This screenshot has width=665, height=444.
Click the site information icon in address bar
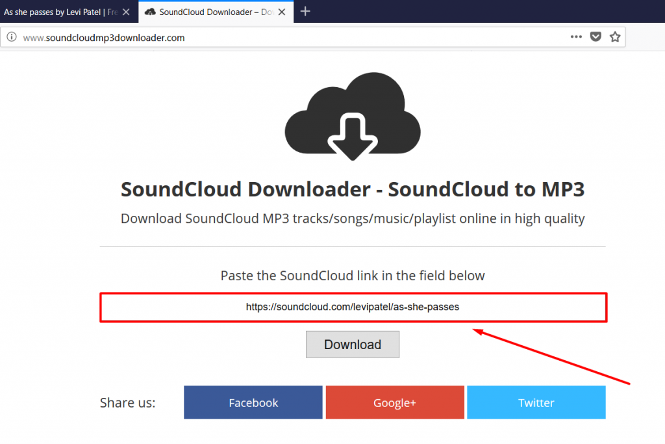coord(12,37)
